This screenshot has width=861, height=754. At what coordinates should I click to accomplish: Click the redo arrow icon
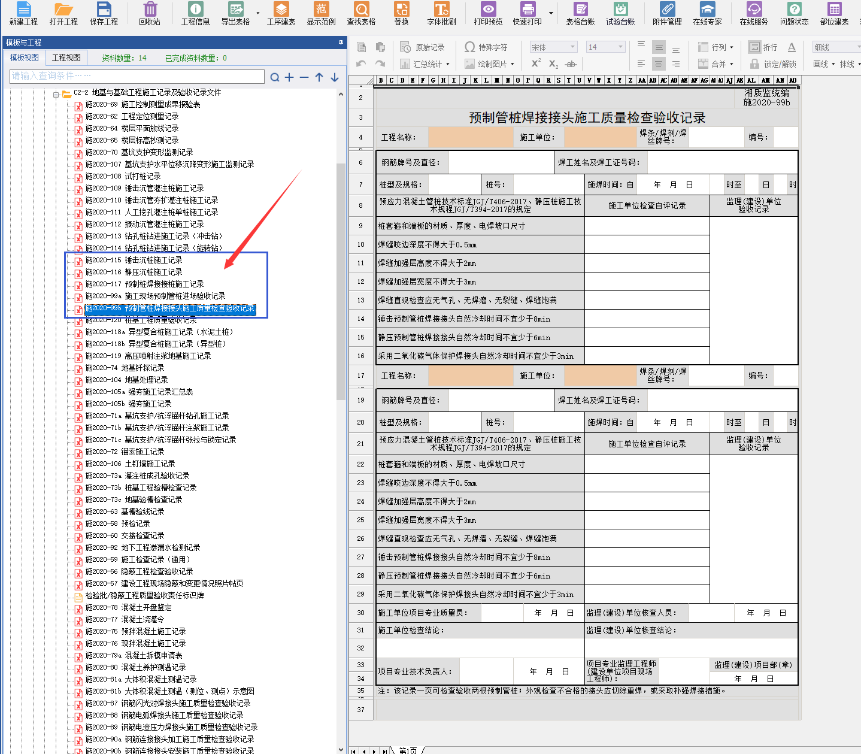pyautogui.click(x=380, y=63)
